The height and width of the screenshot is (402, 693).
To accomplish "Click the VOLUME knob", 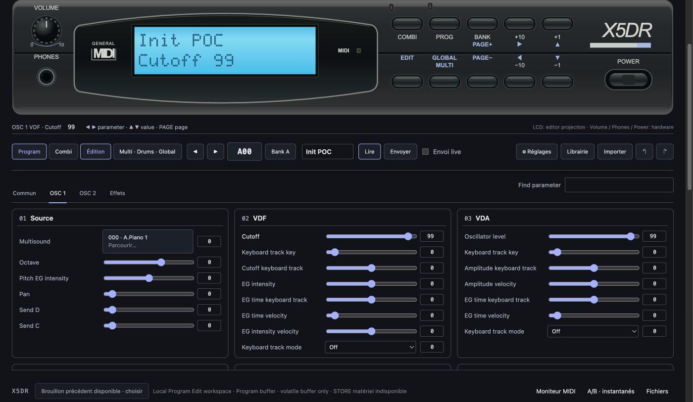I will (x=47, y=30).
